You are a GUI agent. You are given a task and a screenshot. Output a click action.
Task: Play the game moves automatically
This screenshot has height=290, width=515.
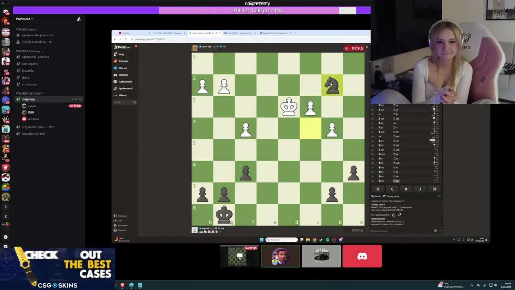[x=406, y=189]
